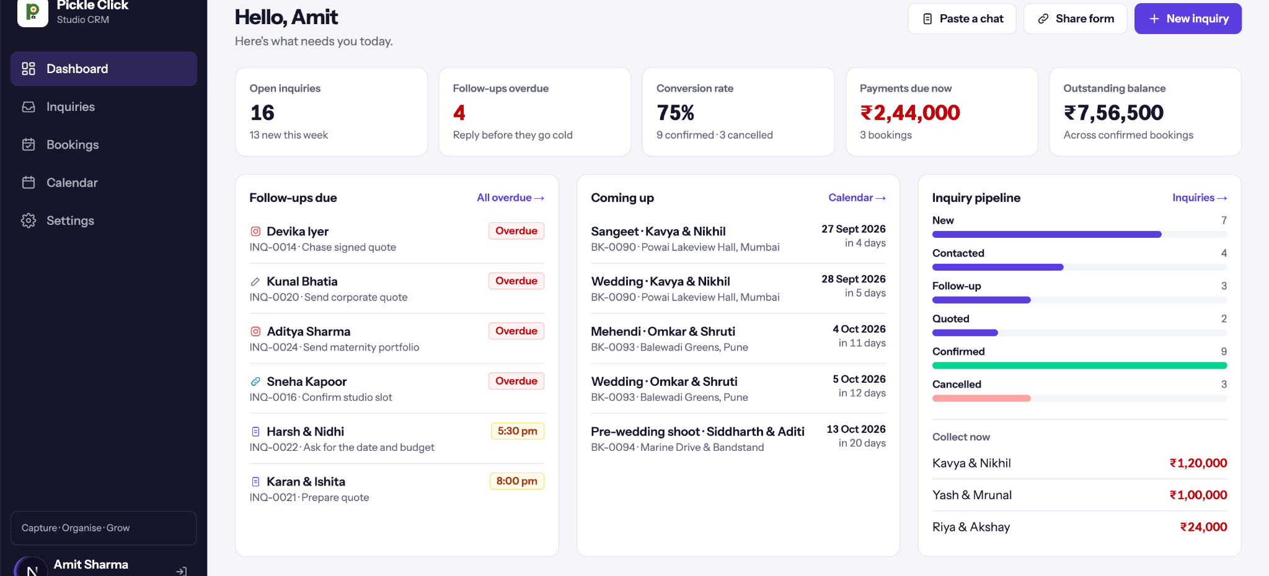Viewport: 1269px width, 576px height.
Task: Open the Mehendi · Omkar & Shruti event
Action: (x=738, y=338)
